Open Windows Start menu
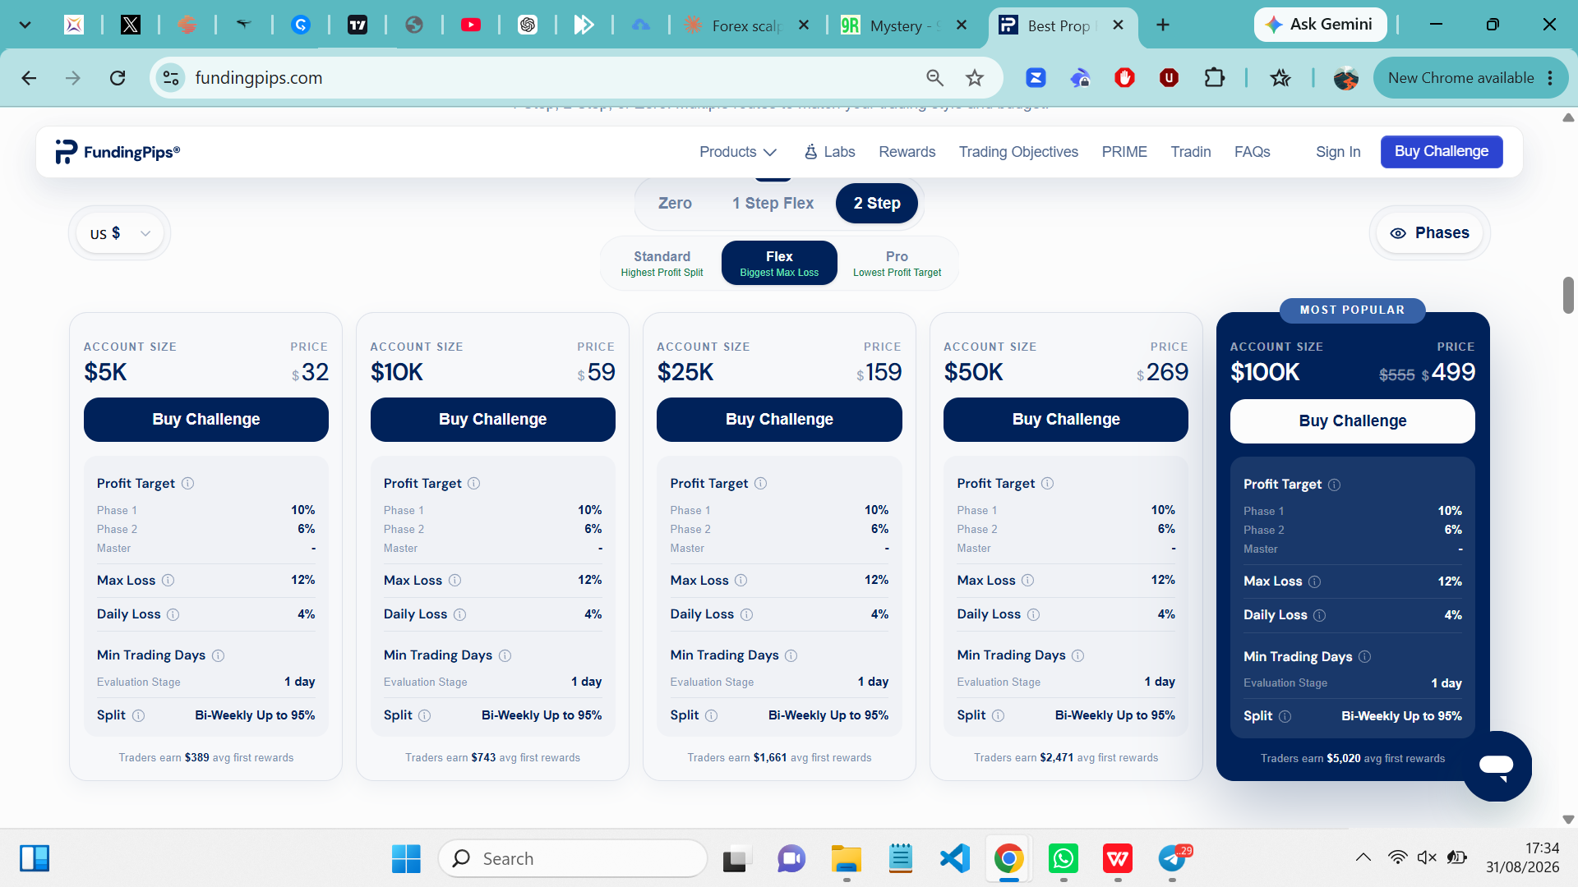 406,858
